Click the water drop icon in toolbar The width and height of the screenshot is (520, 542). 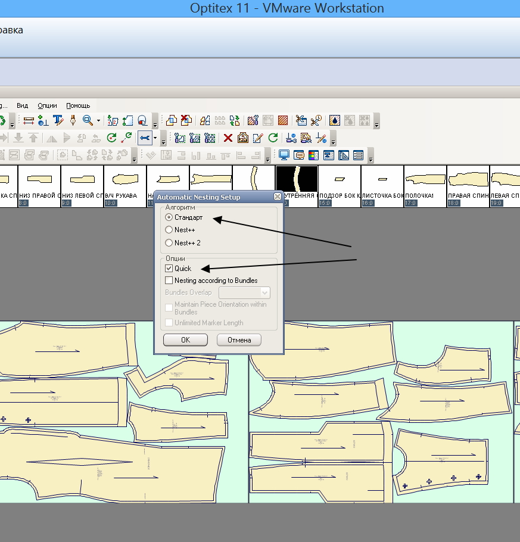click(x=335, y=120)
